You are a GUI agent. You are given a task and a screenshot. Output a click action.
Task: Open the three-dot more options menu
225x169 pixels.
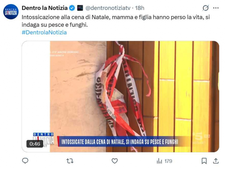pyautogui.click(x=216, y=8)
